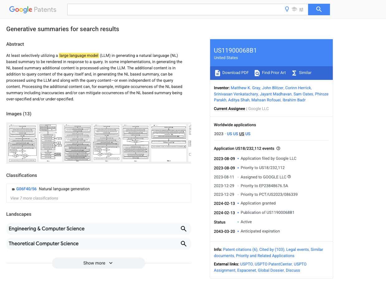Search Engineering & Computer Science landscape magnifier

coord(184,228)
